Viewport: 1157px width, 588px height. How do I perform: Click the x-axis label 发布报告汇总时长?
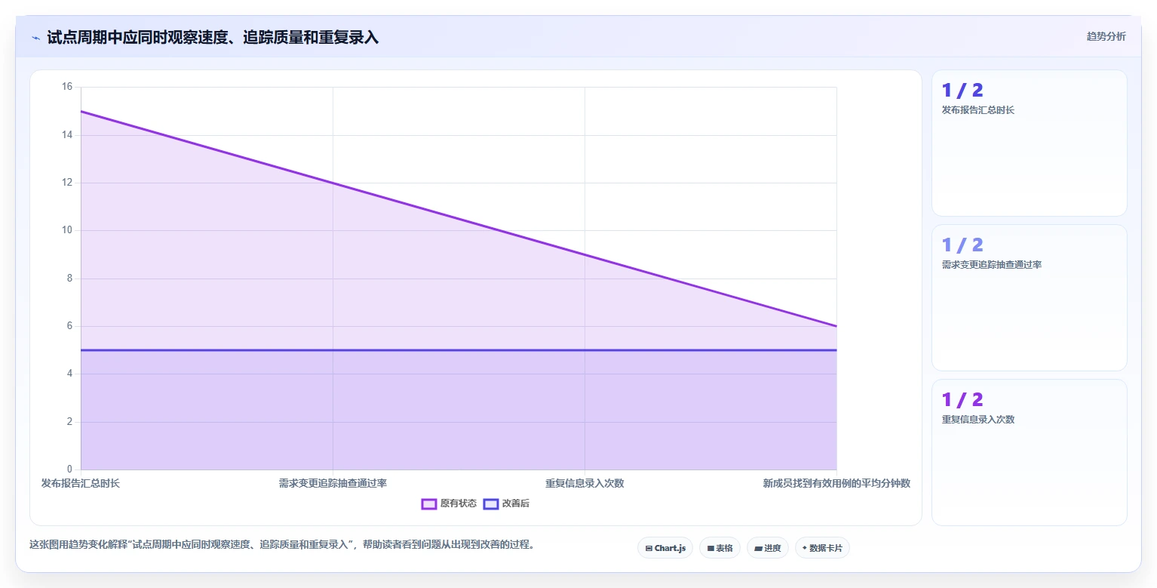click(81, 483)
